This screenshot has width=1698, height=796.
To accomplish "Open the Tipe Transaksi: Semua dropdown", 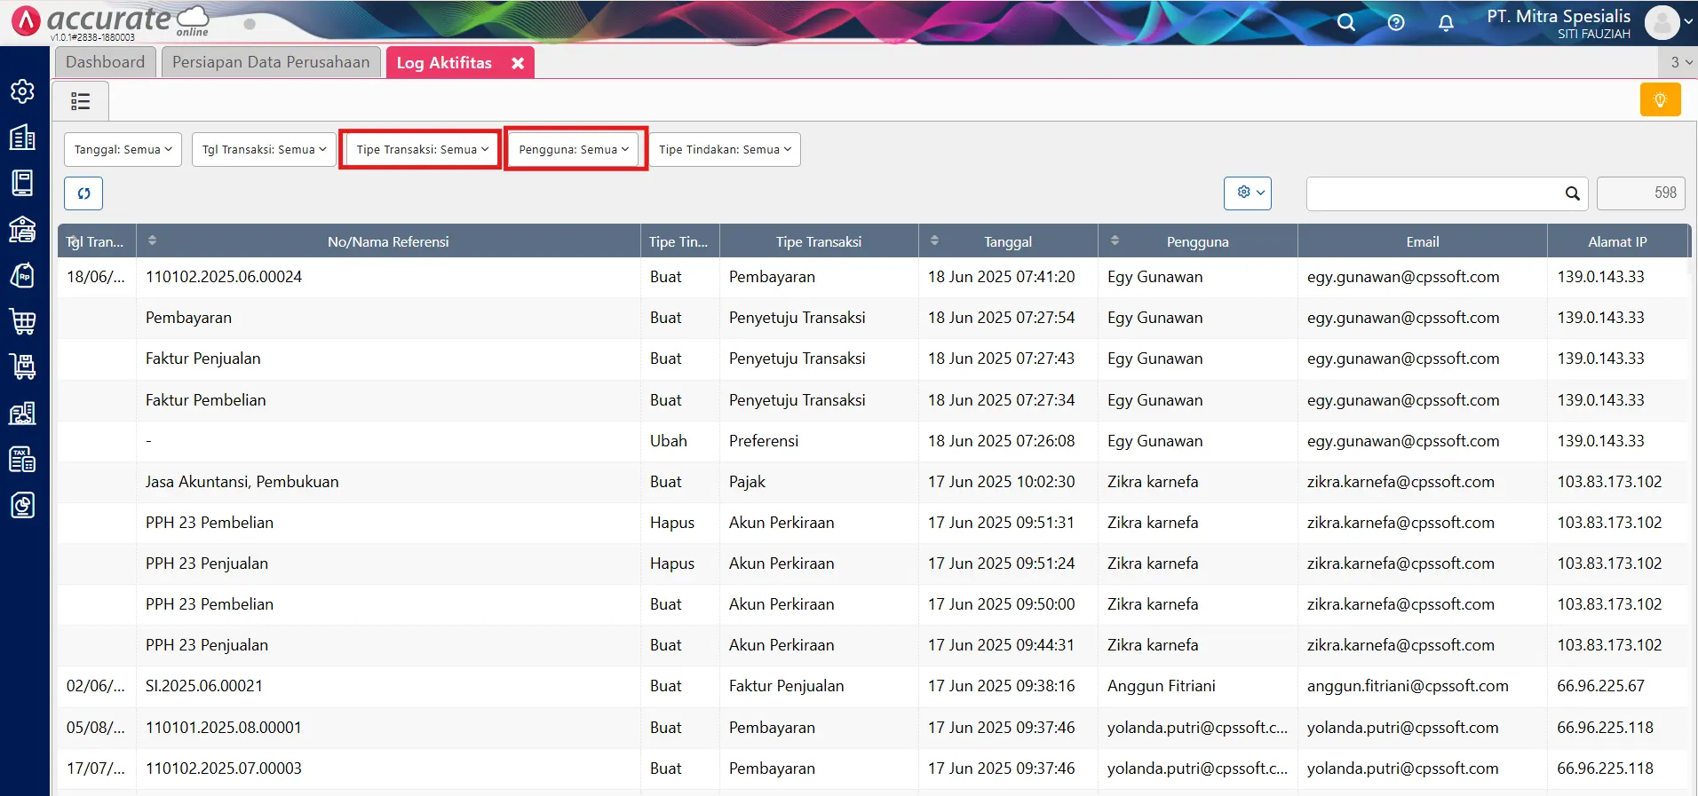I will click(x=422, y=150).
